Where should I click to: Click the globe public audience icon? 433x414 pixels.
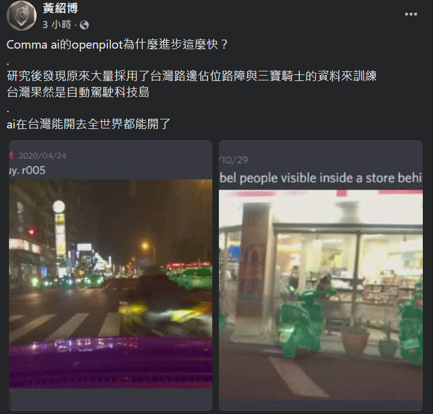[84, 25]
